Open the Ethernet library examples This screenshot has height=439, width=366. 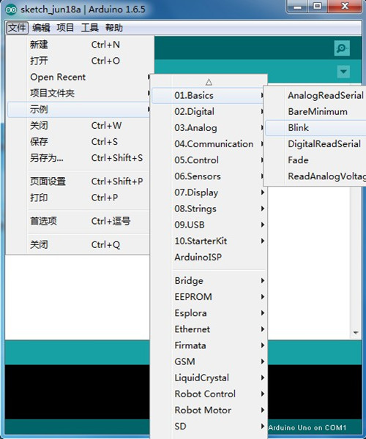209,329
